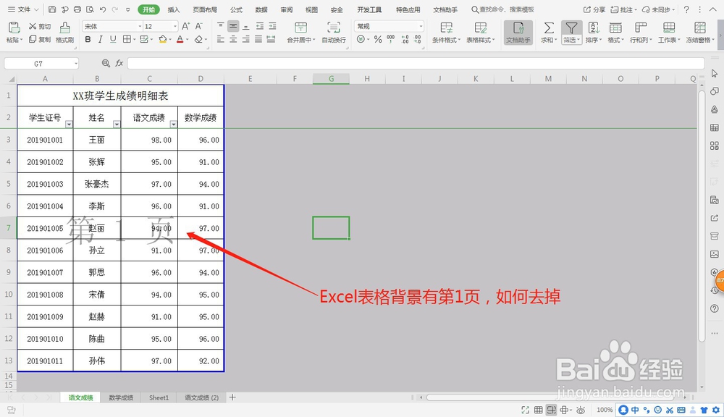724x417 pixels.
Task: Click the Save icon in the quick toolbar
Action: point(52,9)
